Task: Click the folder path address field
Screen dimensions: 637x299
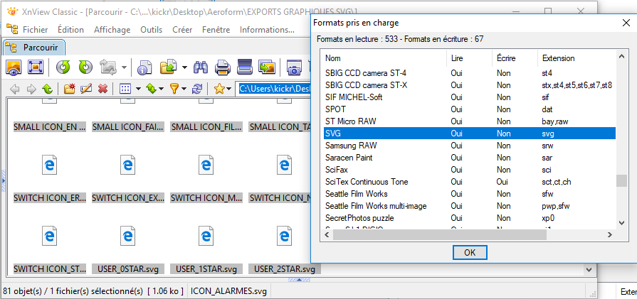Action: click(273, 89)
